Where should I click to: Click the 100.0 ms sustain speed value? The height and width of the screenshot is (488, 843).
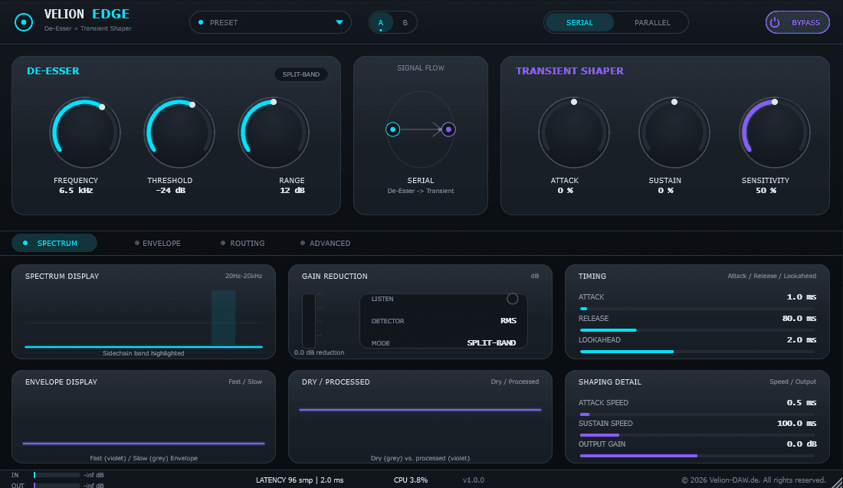point(796,424)
